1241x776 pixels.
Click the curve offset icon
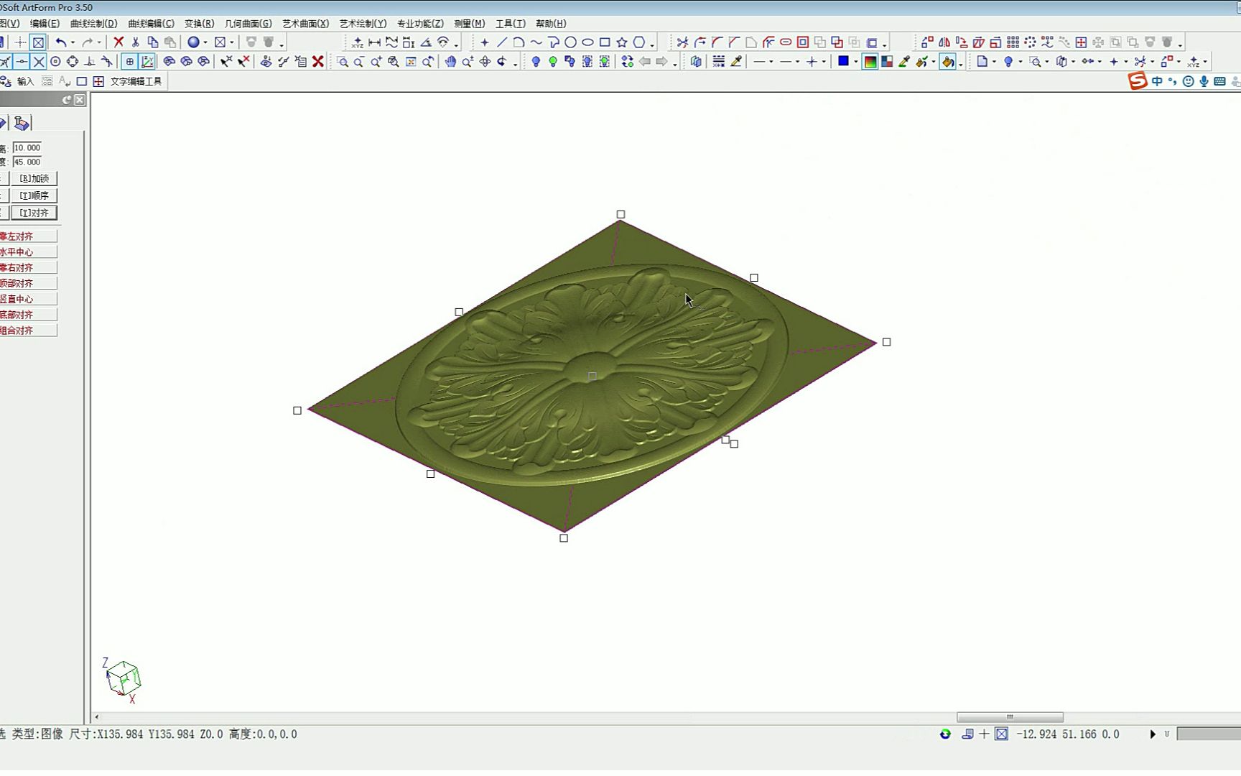coord(768,42)
